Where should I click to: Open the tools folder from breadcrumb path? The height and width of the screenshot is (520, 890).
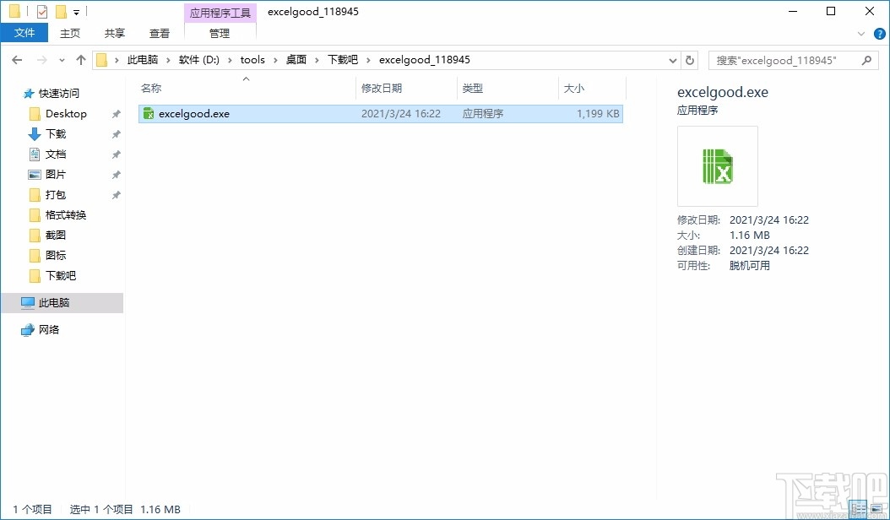tap(252, 59)
